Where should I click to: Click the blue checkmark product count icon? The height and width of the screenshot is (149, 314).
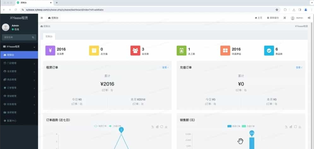pyautogui.click(x=269, y=51)
